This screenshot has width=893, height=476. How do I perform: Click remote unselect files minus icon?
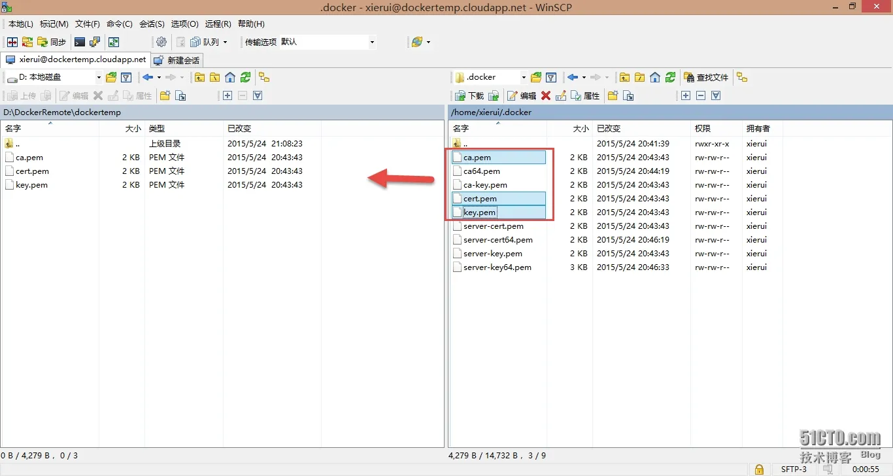coord(701,95)
